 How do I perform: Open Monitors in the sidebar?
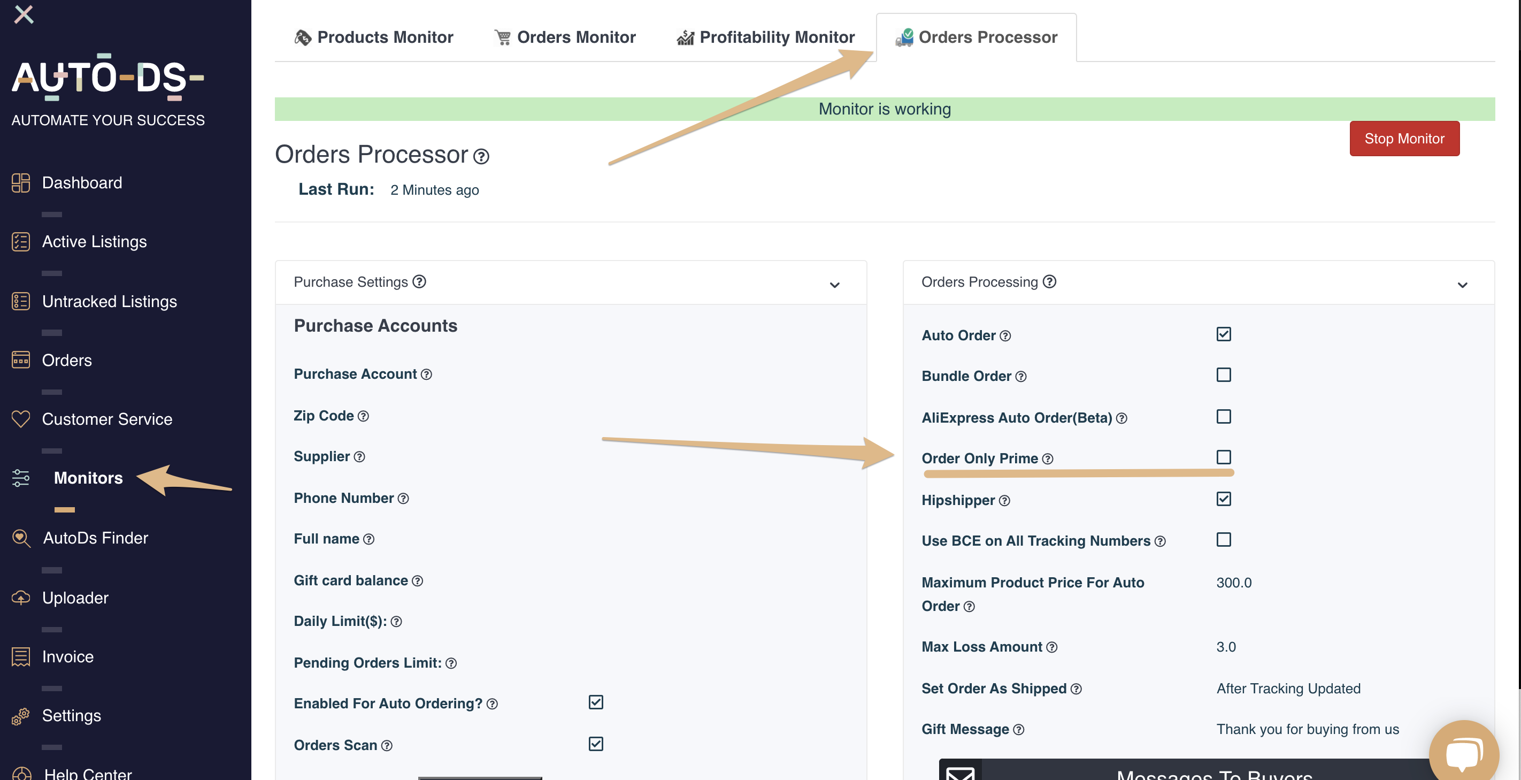(x=88, y=478)
